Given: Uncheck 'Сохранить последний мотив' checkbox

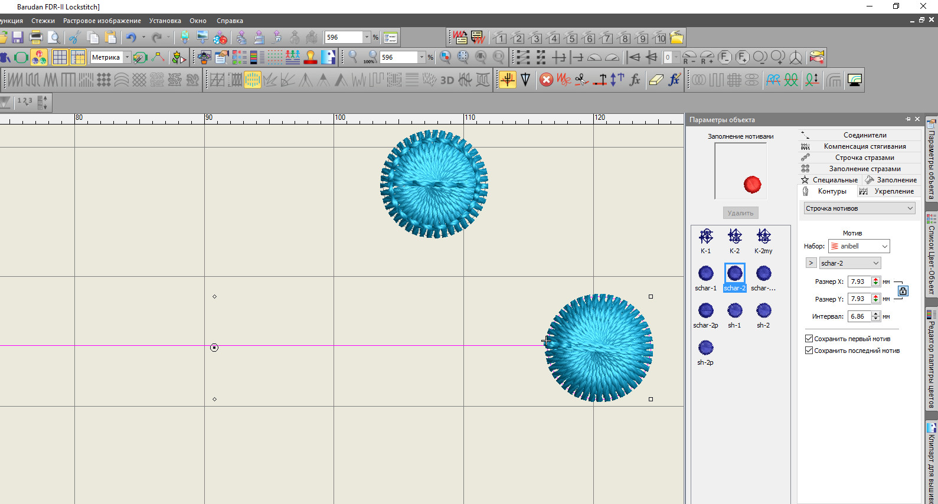Looking at the screenshot, I should [809, 351].
